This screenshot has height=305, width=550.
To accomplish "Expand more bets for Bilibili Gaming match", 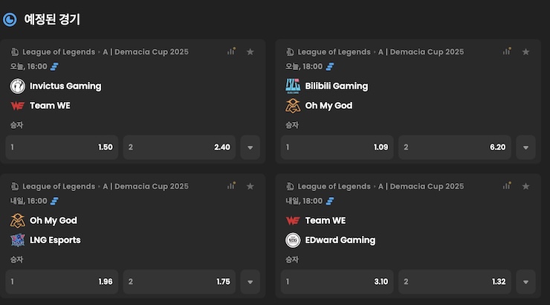I will pos(525,147).
